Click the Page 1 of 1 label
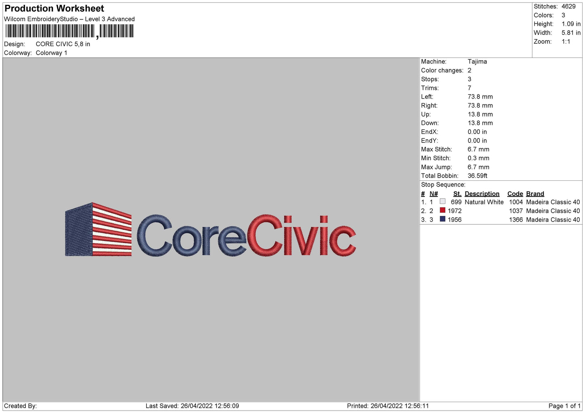 coord(564,406)
